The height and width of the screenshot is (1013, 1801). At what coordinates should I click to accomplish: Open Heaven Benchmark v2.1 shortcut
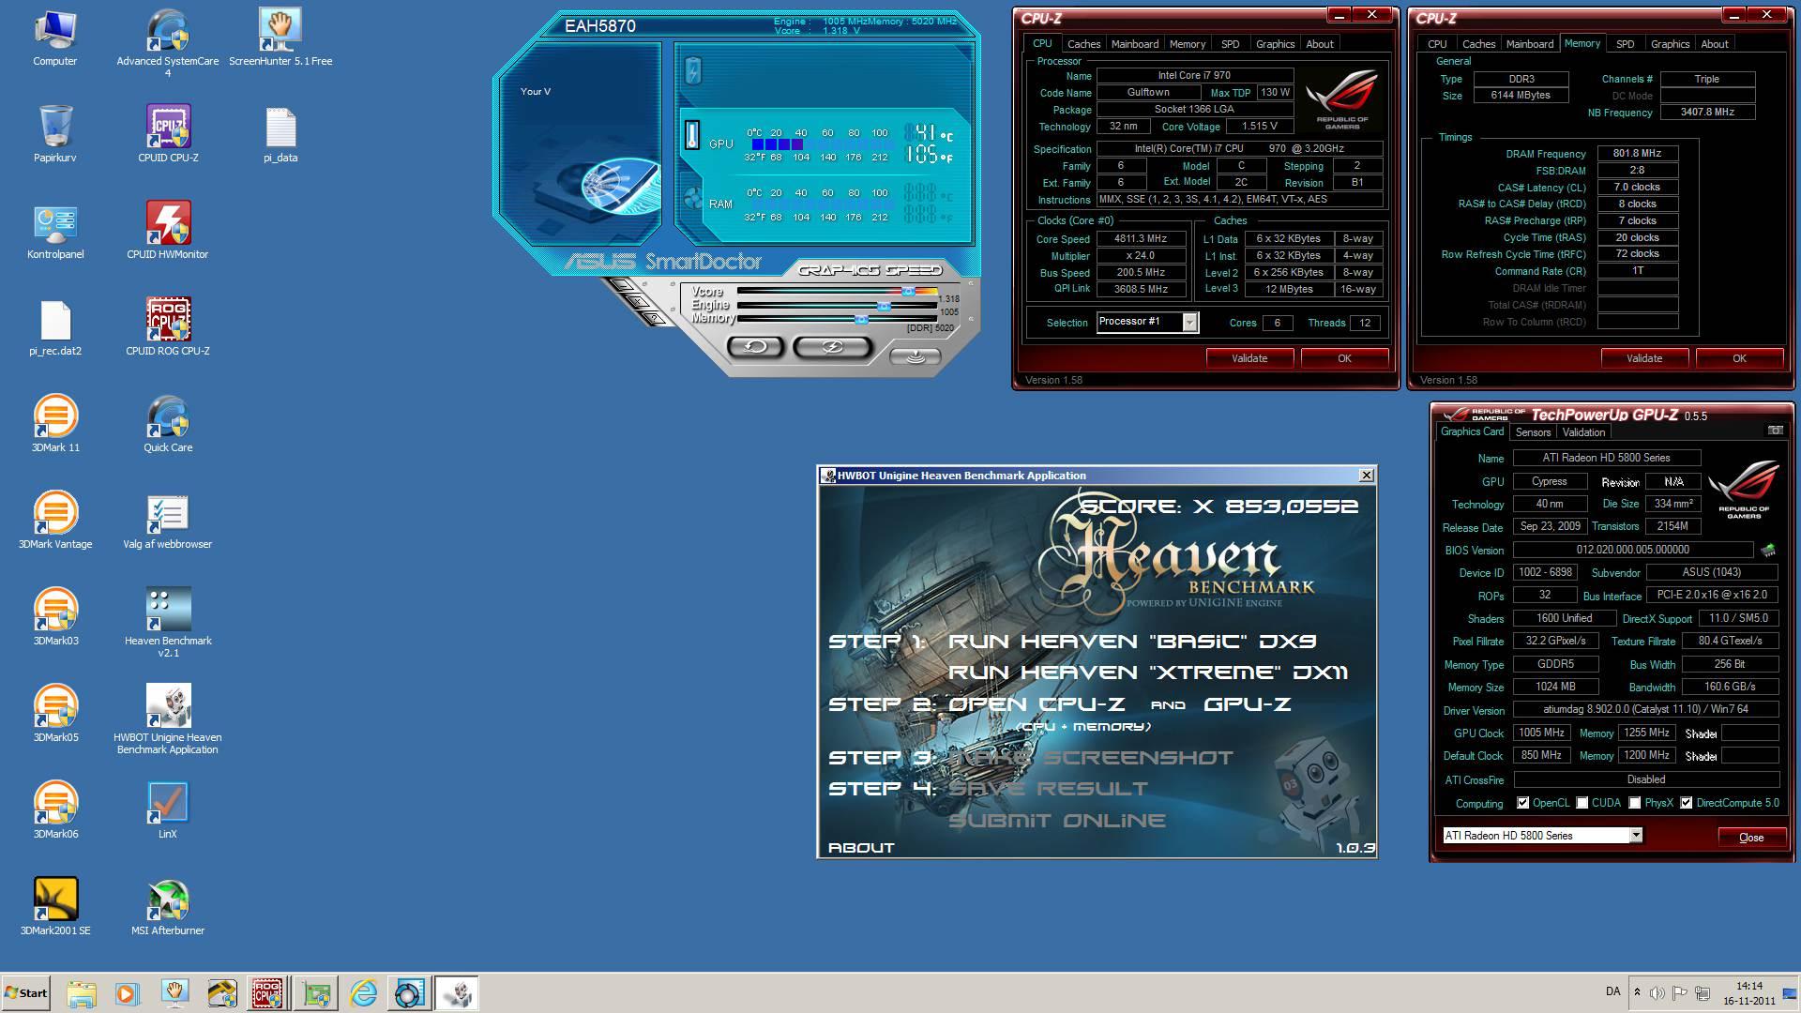pyautogui.click(x=168, y=624)
